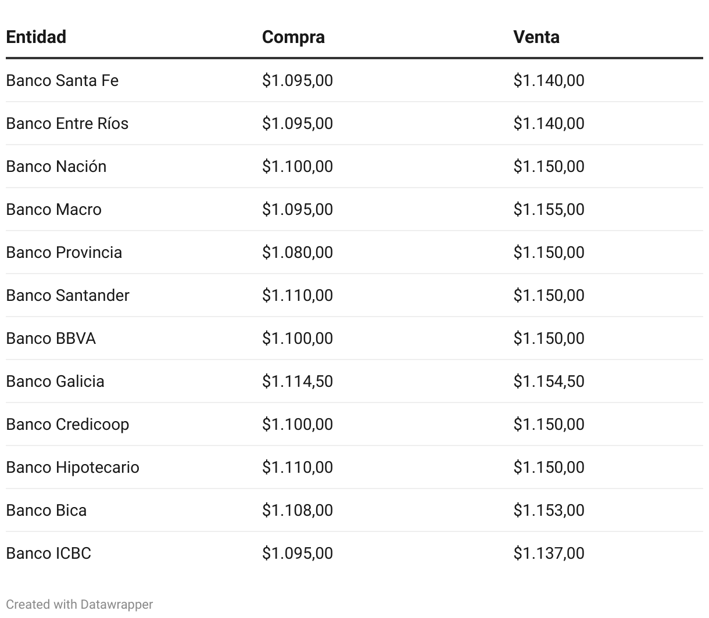Click Banco ICBC's $1.137,00 sell value
Image resolution: width=709 pixels, height=618 pixels.
pos(549,553)
